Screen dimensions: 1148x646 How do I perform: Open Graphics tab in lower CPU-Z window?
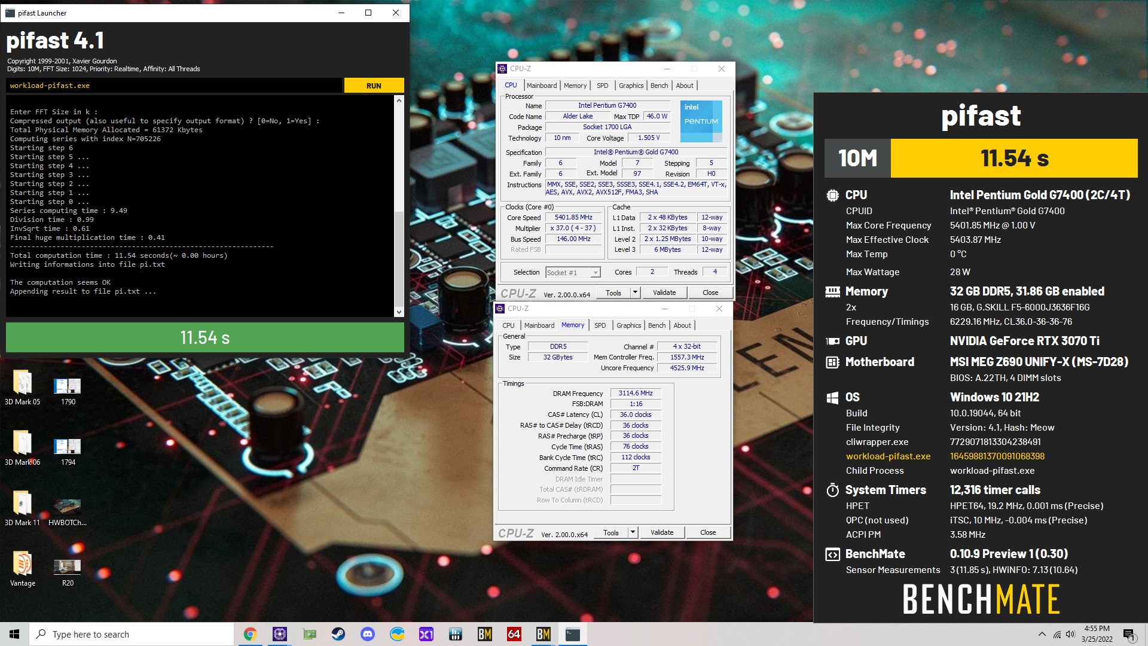(629, 325)
